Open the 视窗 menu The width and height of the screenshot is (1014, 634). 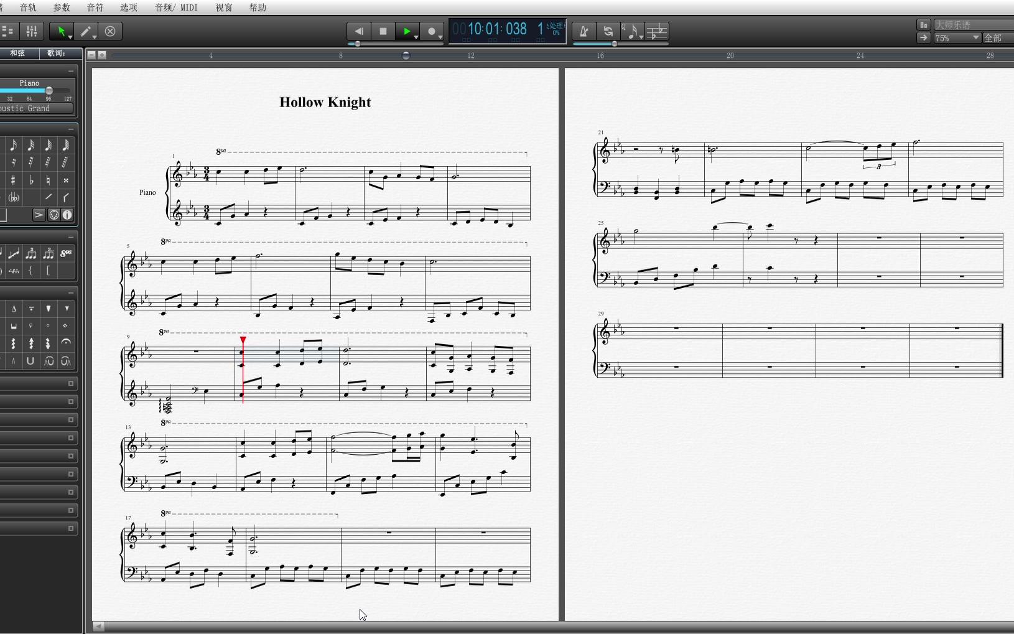(224, 7)
